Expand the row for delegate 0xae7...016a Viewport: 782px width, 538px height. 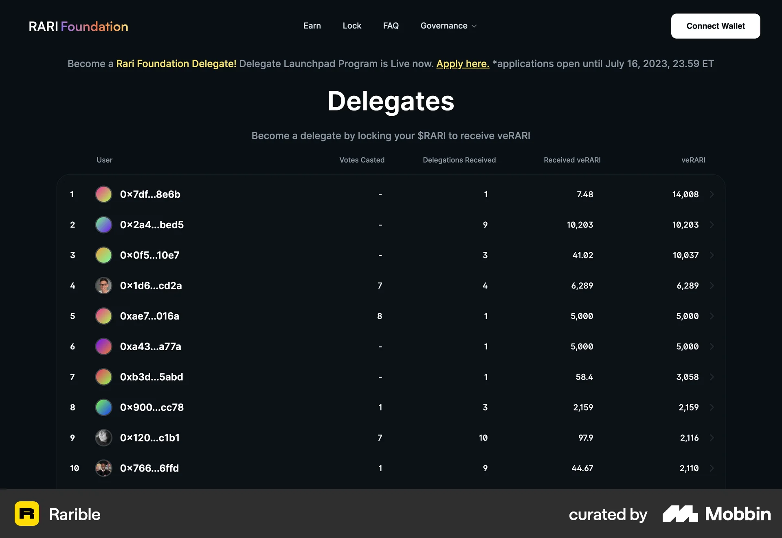(x=712, y=316)
